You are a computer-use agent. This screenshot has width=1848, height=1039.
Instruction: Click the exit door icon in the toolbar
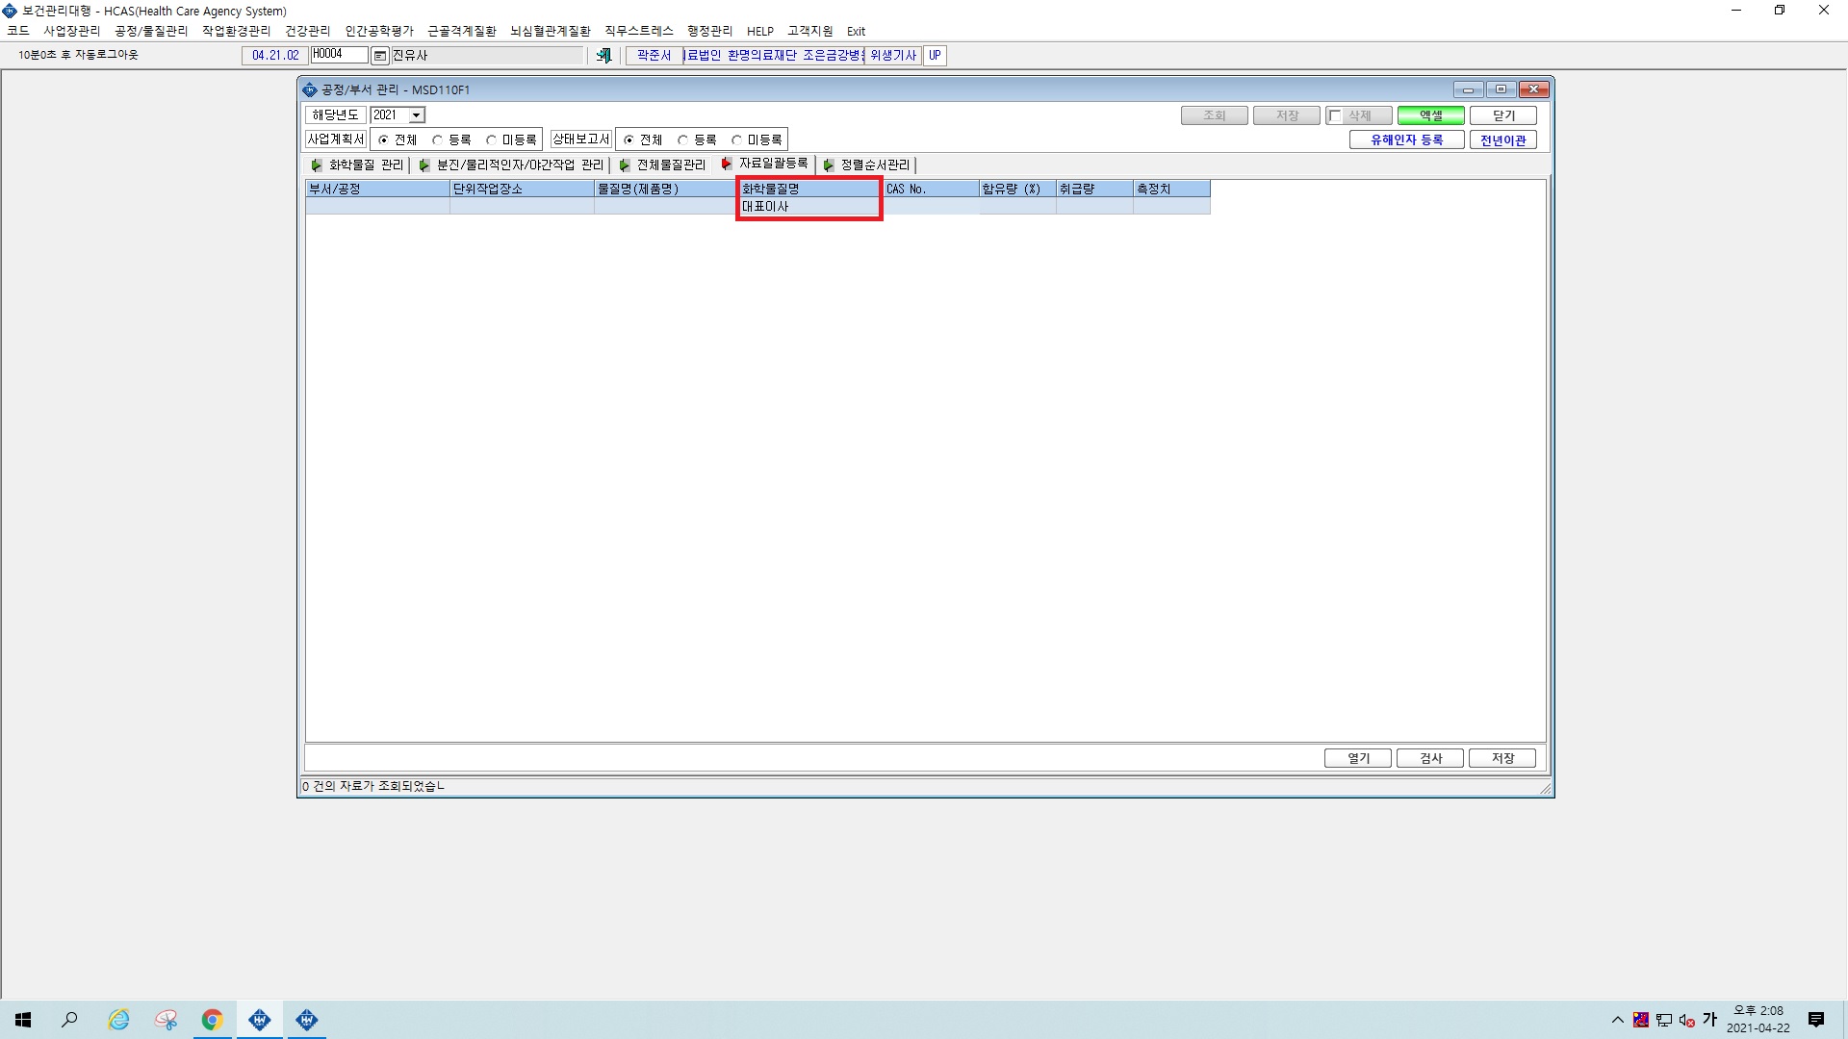tap(603, 56)
